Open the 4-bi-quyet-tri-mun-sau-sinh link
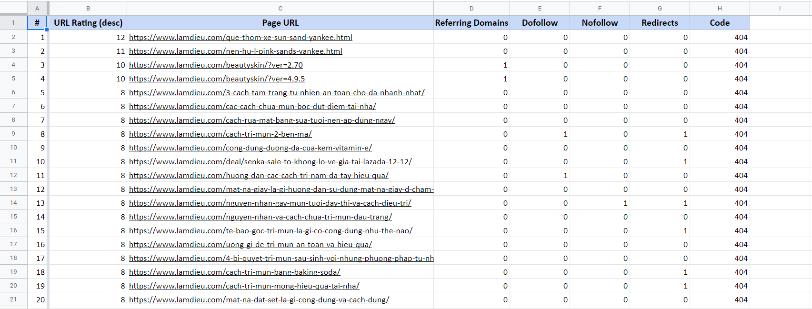Viewport: 812px width, 309px height. pos(281,258)
